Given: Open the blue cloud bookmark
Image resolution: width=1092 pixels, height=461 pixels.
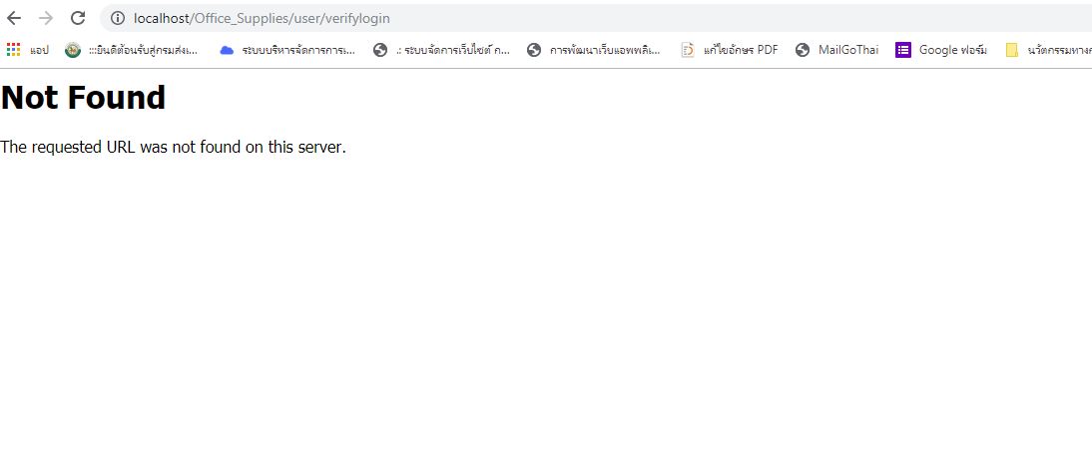Looking at the screenshot, I should click(x=286, y=50).
